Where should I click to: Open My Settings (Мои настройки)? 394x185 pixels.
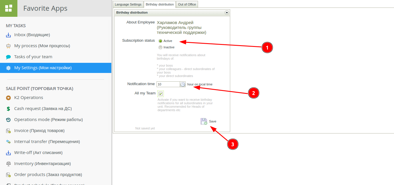click(56, 68)
